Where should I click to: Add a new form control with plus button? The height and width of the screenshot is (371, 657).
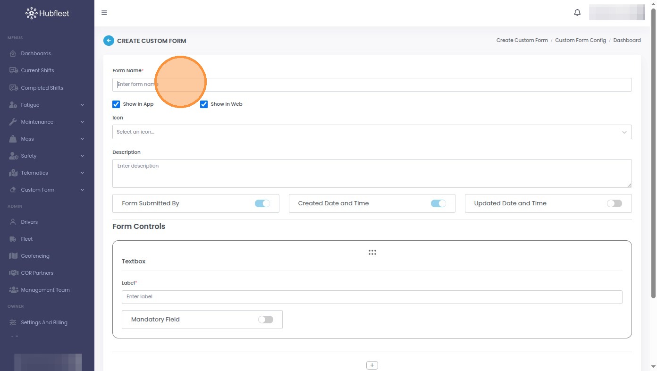coord(372,365)
